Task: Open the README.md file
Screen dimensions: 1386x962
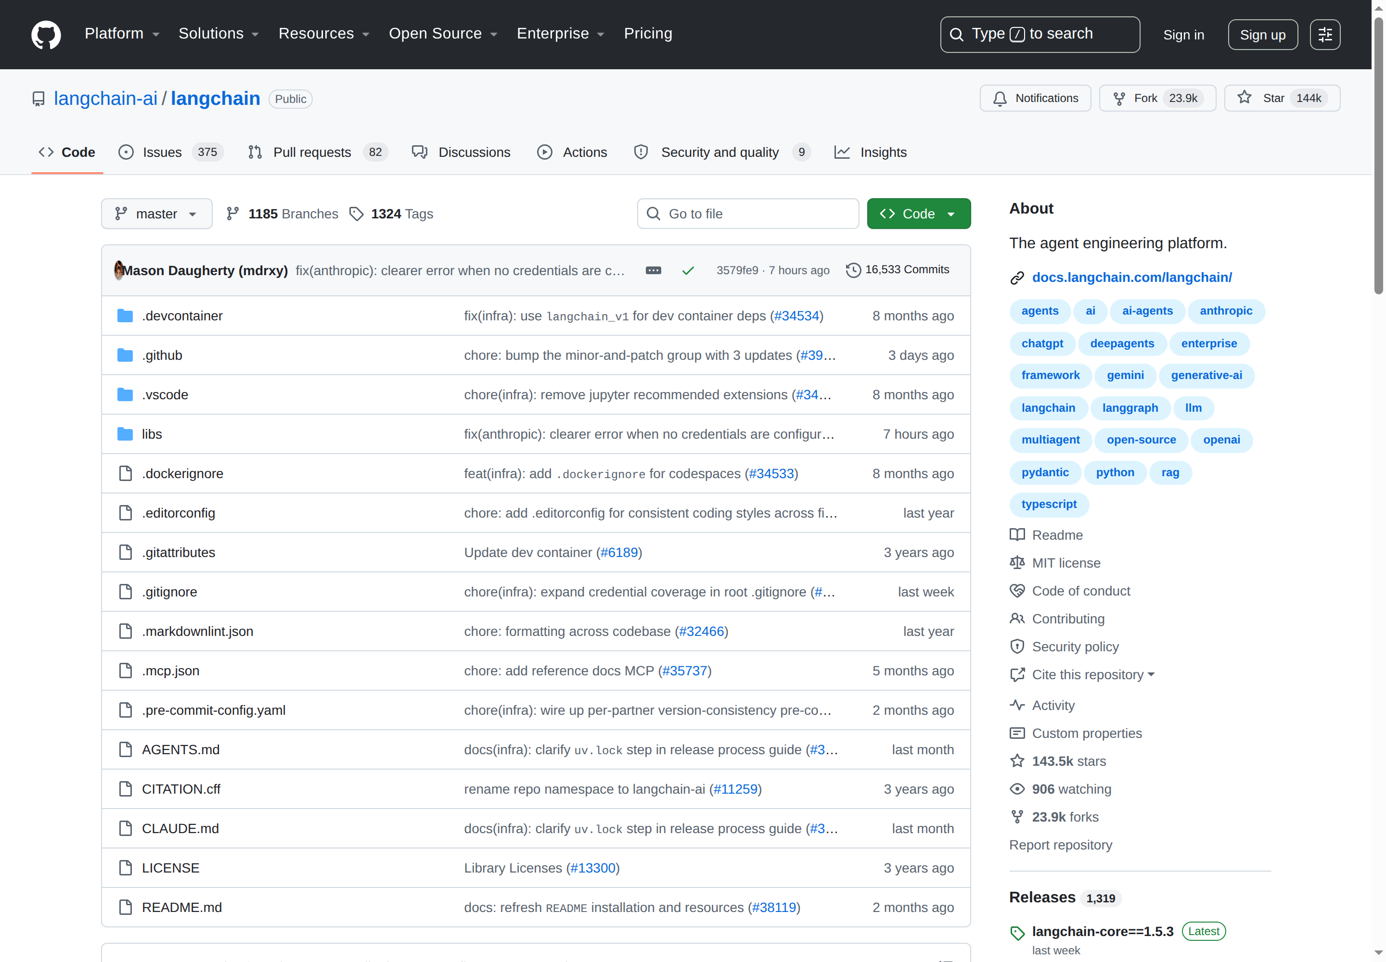Action: (181, 907)
